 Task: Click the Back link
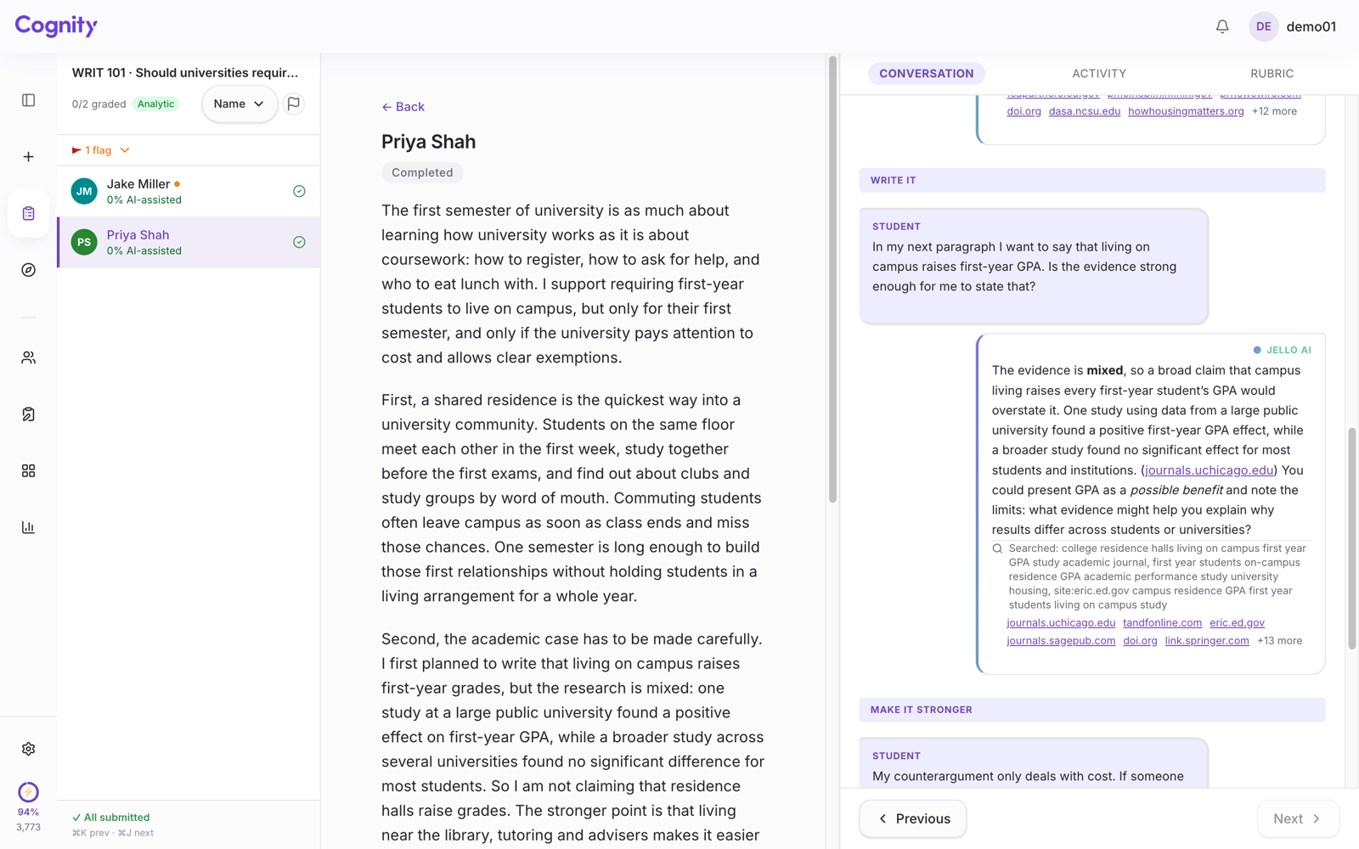point(403,107)
